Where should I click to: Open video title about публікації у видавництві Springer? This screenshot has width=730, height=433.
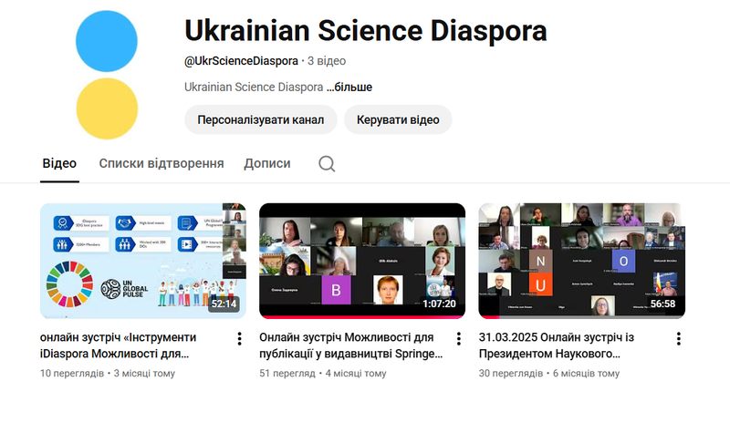tap(351, 345)
